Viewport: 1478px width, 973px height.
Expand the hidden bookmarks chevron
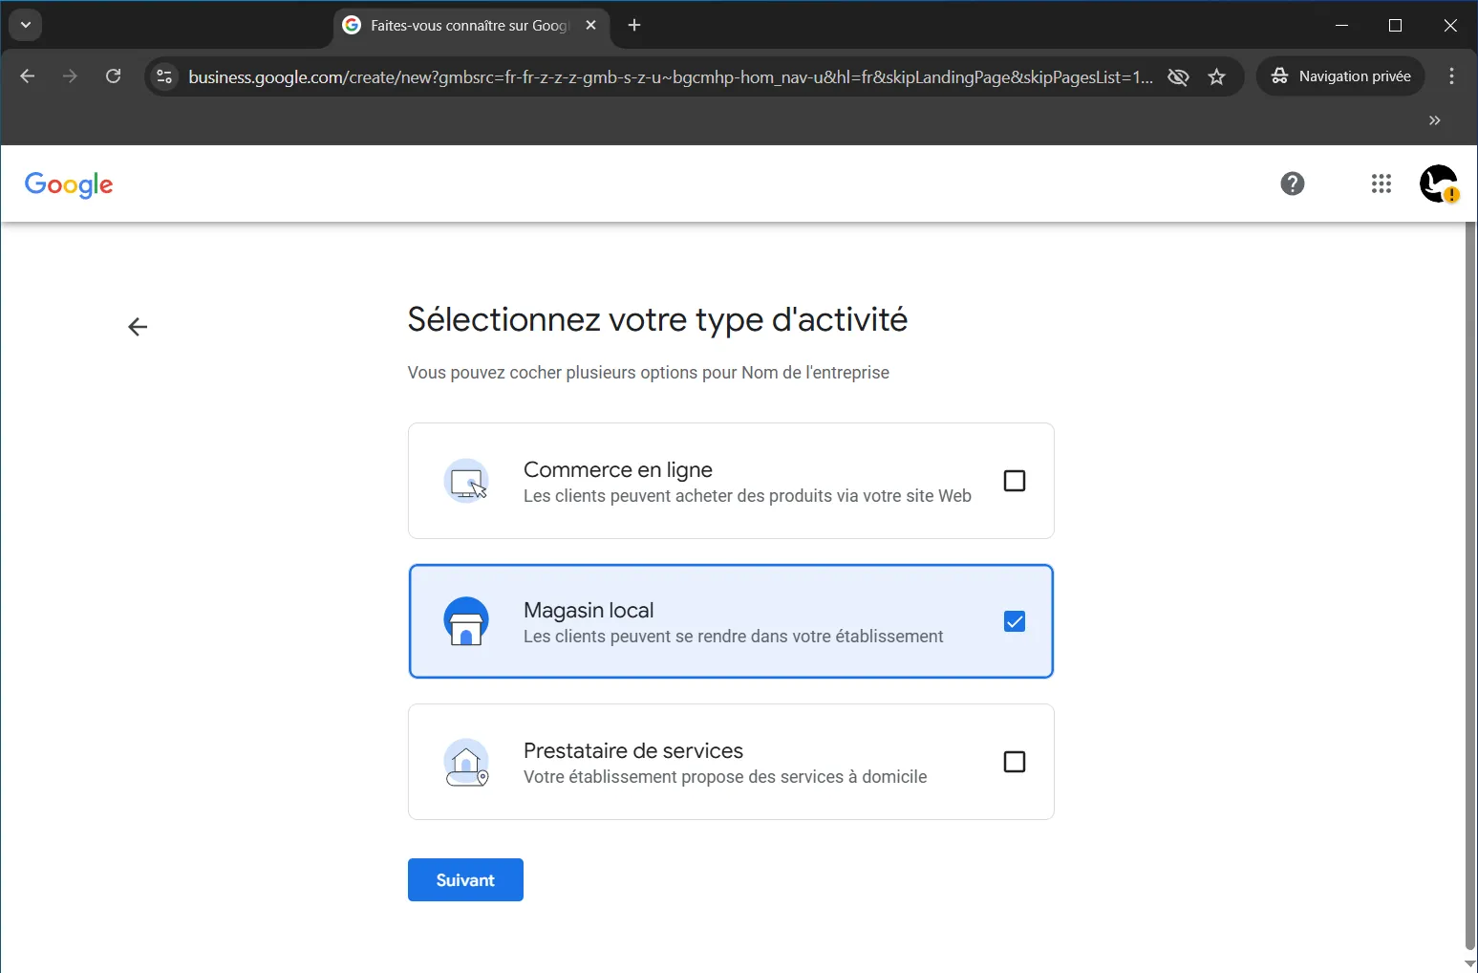point(1434,120)
